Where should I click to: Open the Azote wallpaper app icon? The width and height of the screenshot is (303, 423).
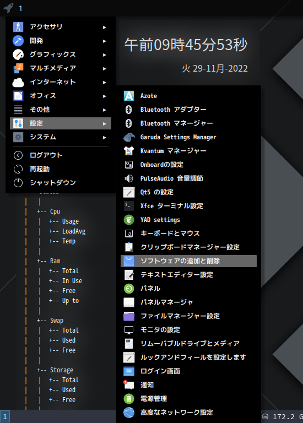[x=129, y=96]
